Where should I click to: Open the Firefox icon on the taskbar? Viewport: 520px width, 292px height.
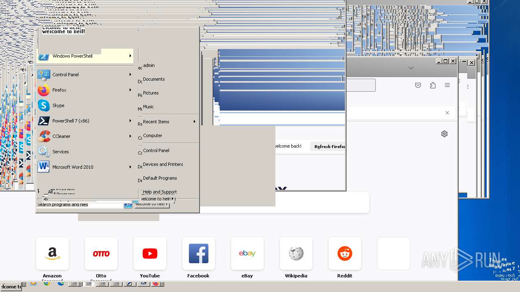pyautogui.click(x=156, y=283)
